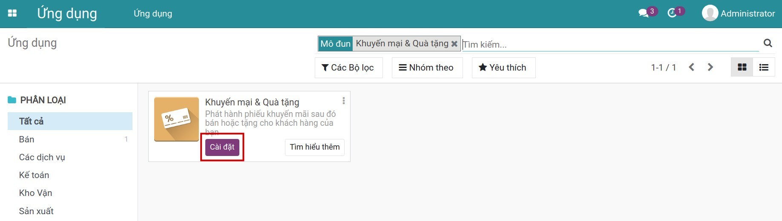Select the Các dịch vụ category
Image resolution: width=782 pixels, height=221 pixels.
tap(70, 157)
